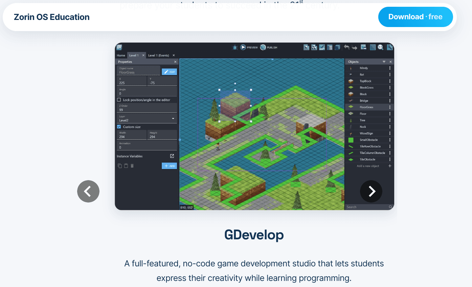Open the Instances list panel icon
472x287 pixels.
(330, 47)
